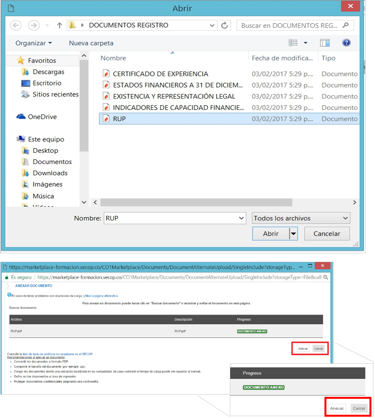This screenshot has width=375, height=418.
Task: Click the search magnifier icon
Action: coord(346,25)
